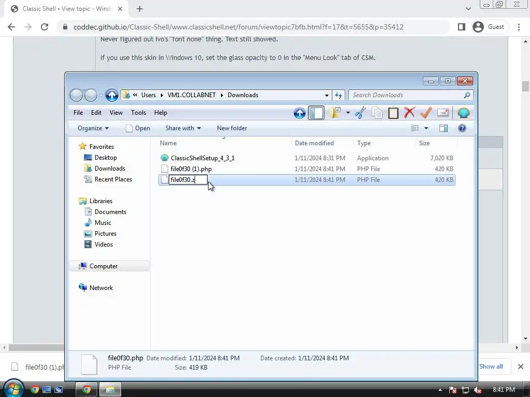The width and height of the screenshot is (530, 397).
Task: Select Desktop in navigation pane
Action: point(106,157)
